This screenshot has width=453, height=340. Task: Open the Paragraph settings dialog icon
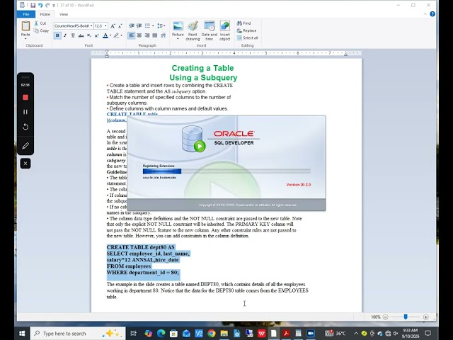coord(164,35)
